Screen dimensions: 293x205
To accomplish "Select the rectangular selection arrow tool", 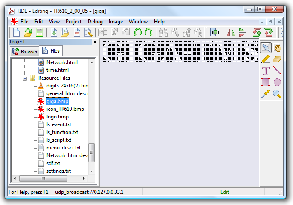I will [x=266, y=48].
